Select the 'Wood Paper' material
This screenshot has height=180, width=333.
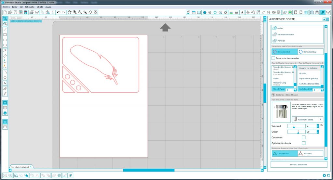coord(279,89)
